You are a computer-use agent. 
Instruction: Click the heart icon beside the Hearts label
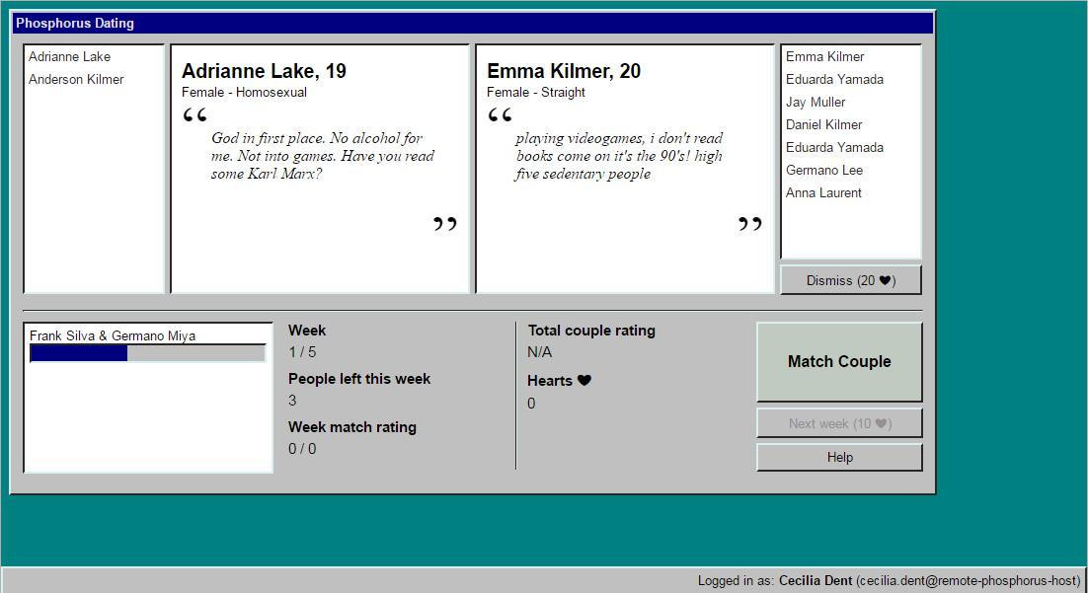pyautogui.click(x=584, y=380)
